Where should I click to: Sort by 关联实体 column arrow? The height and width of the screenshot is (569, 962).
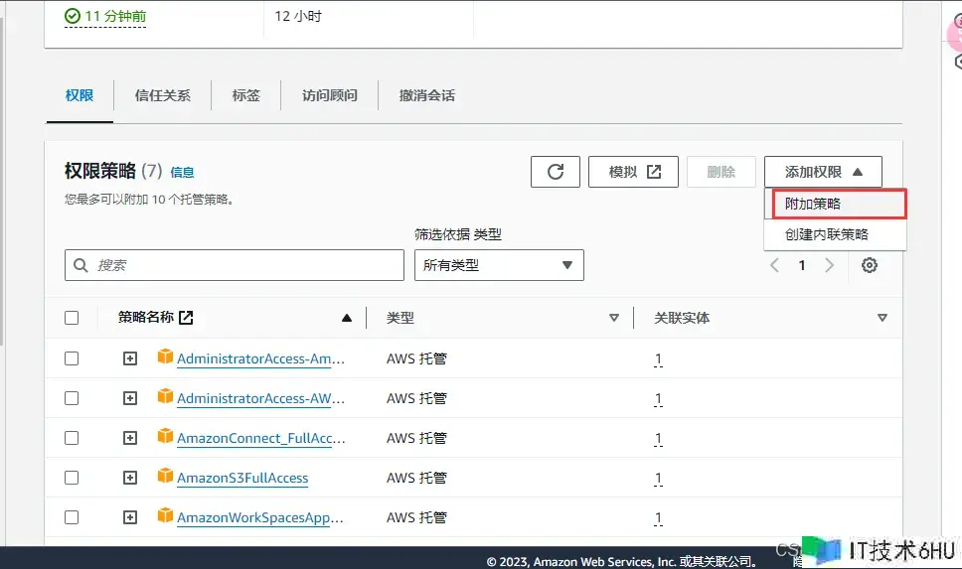tap(882, 318)
